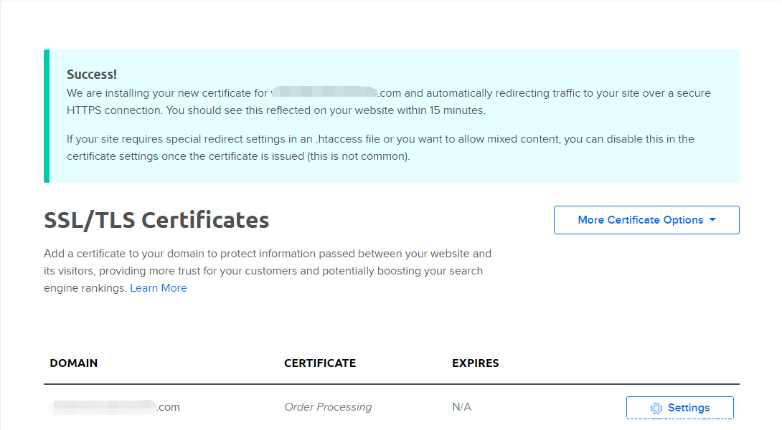This screenshot has width=782, height=430.
Task: Click the caret arrow on More Certificate Options
Action: (712, 220)
